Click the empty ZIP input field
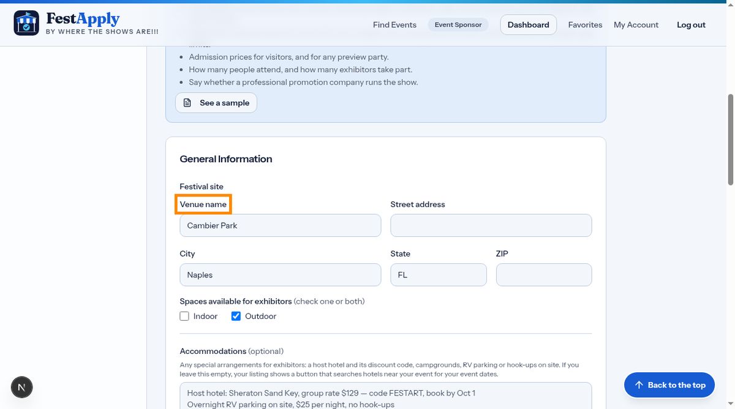735x409 pixels. coord(544,275)
